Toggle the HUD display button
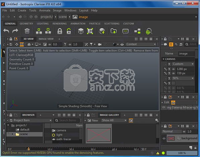 [x=22, y=44]
